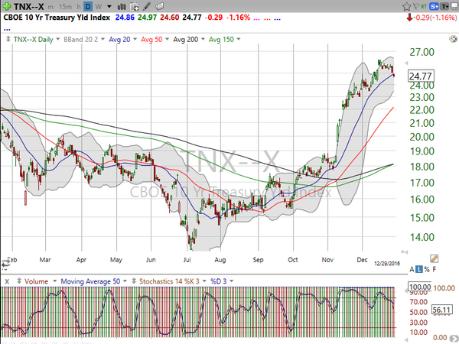Click the dark red low price 24.60
The width and height of the screenshot is (459, 344).
(170, 18)
